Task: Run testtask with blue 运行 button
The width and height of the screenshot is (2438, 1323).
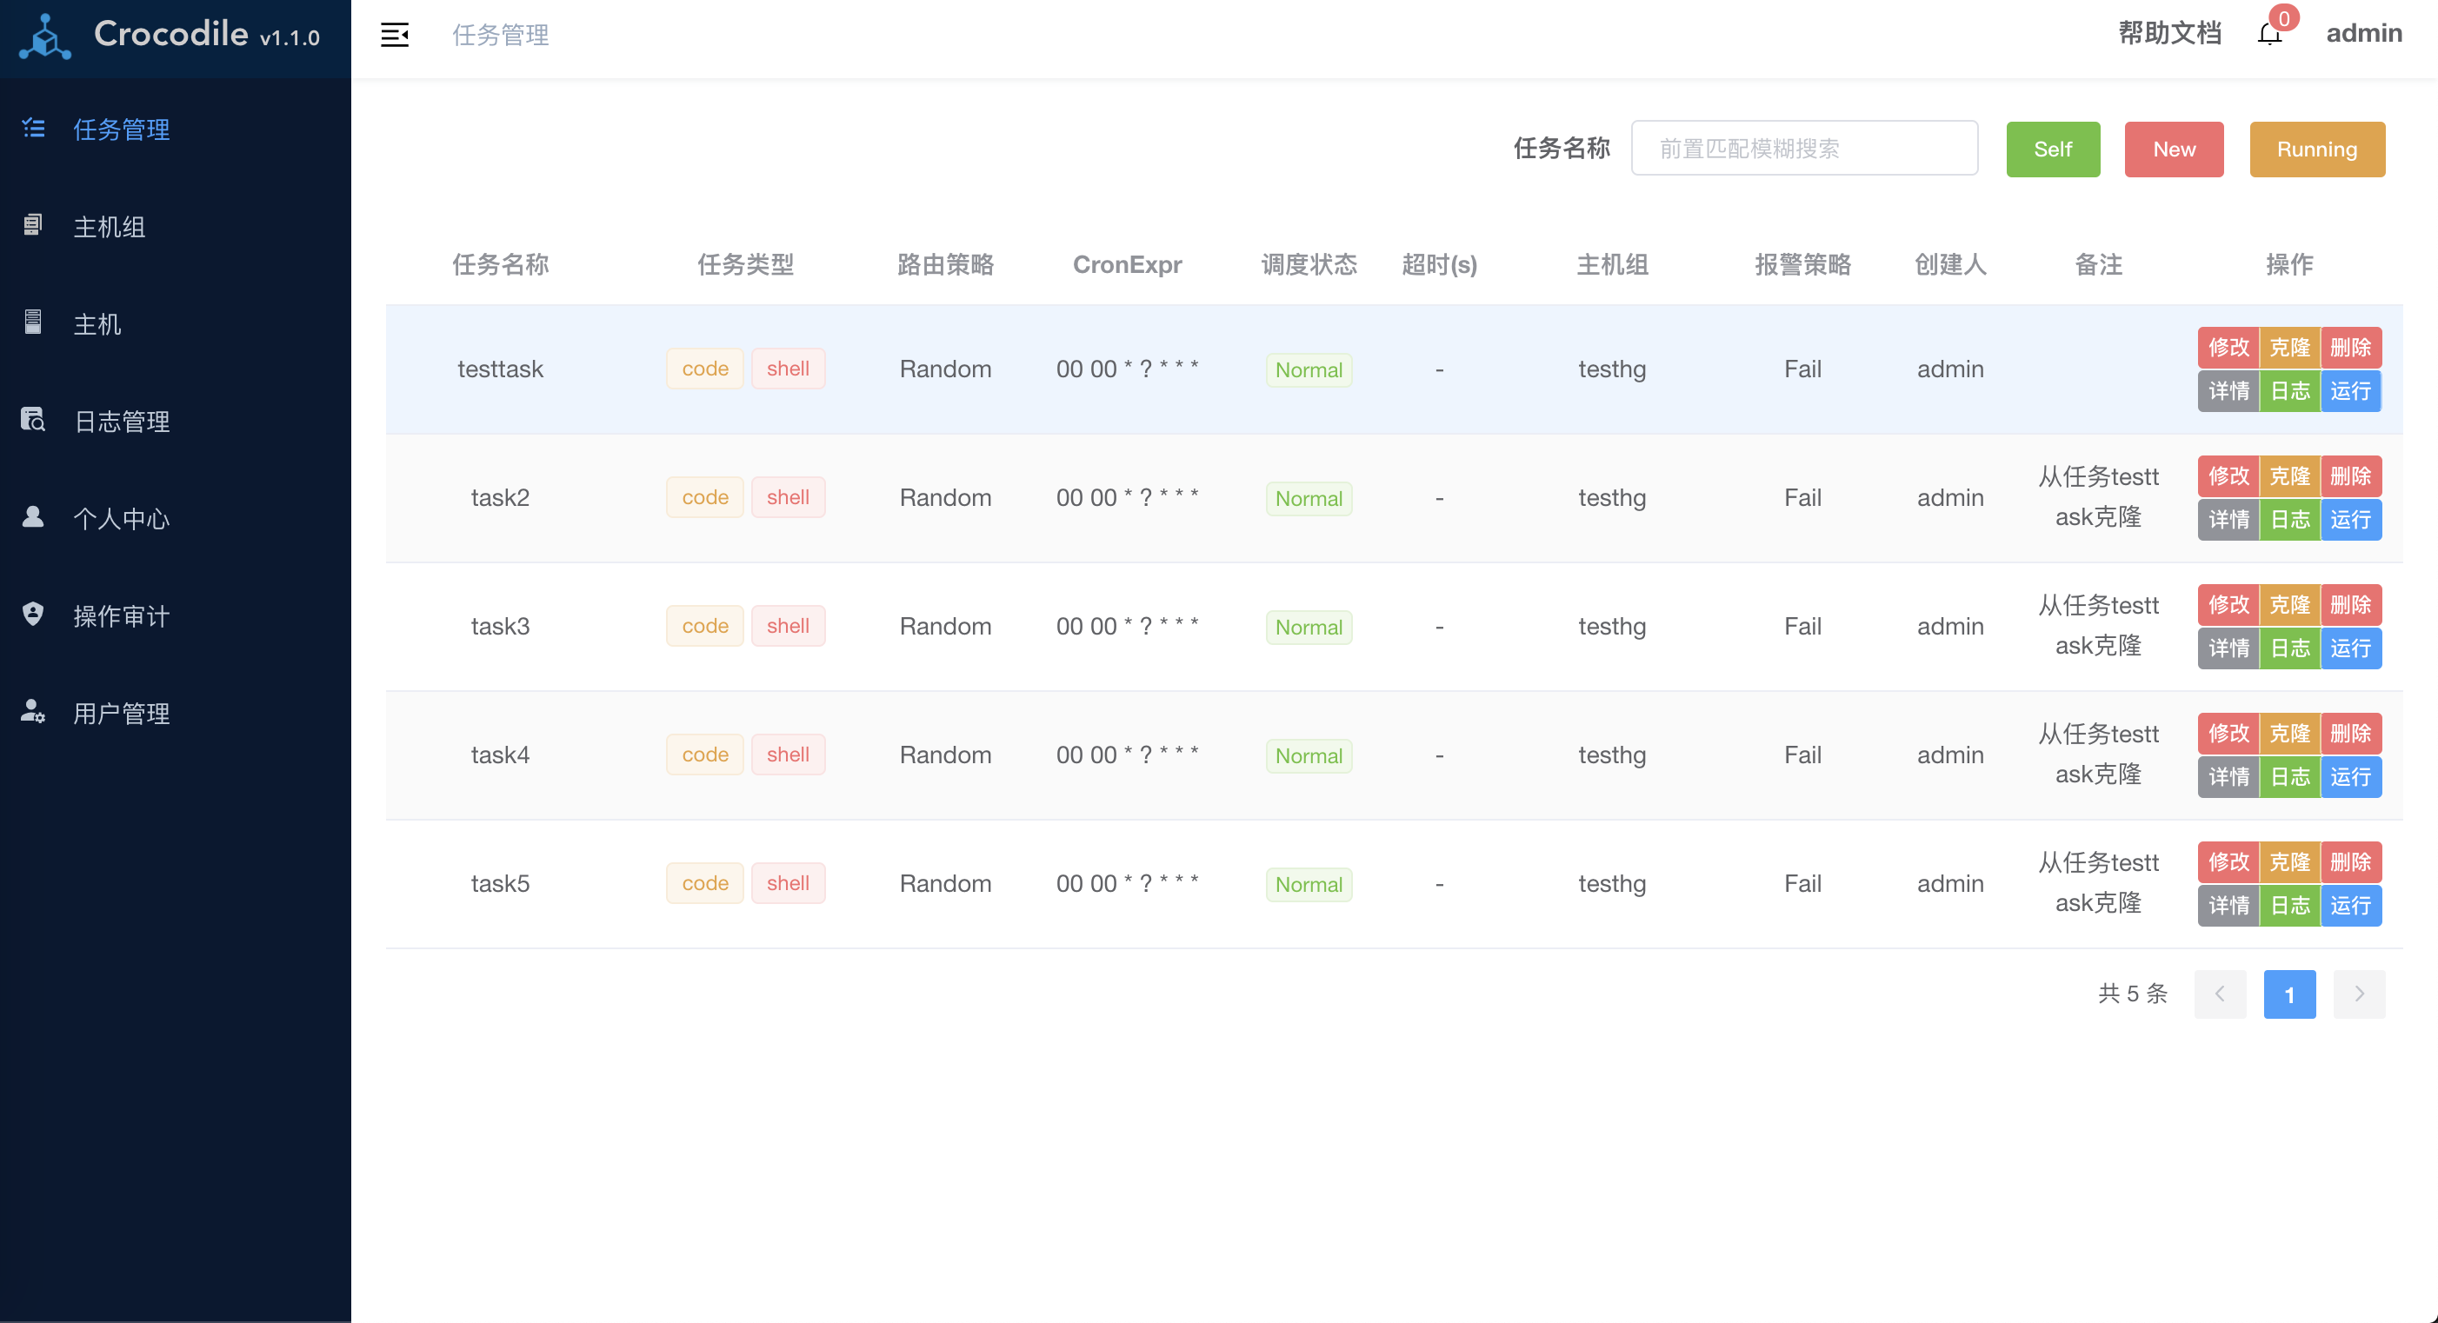Action: click(2350, 391)
